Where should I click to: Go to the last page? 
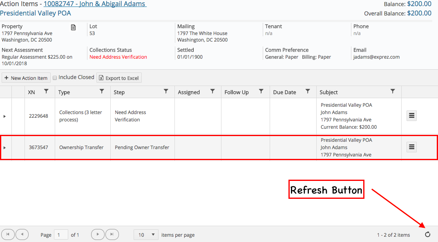111,234
